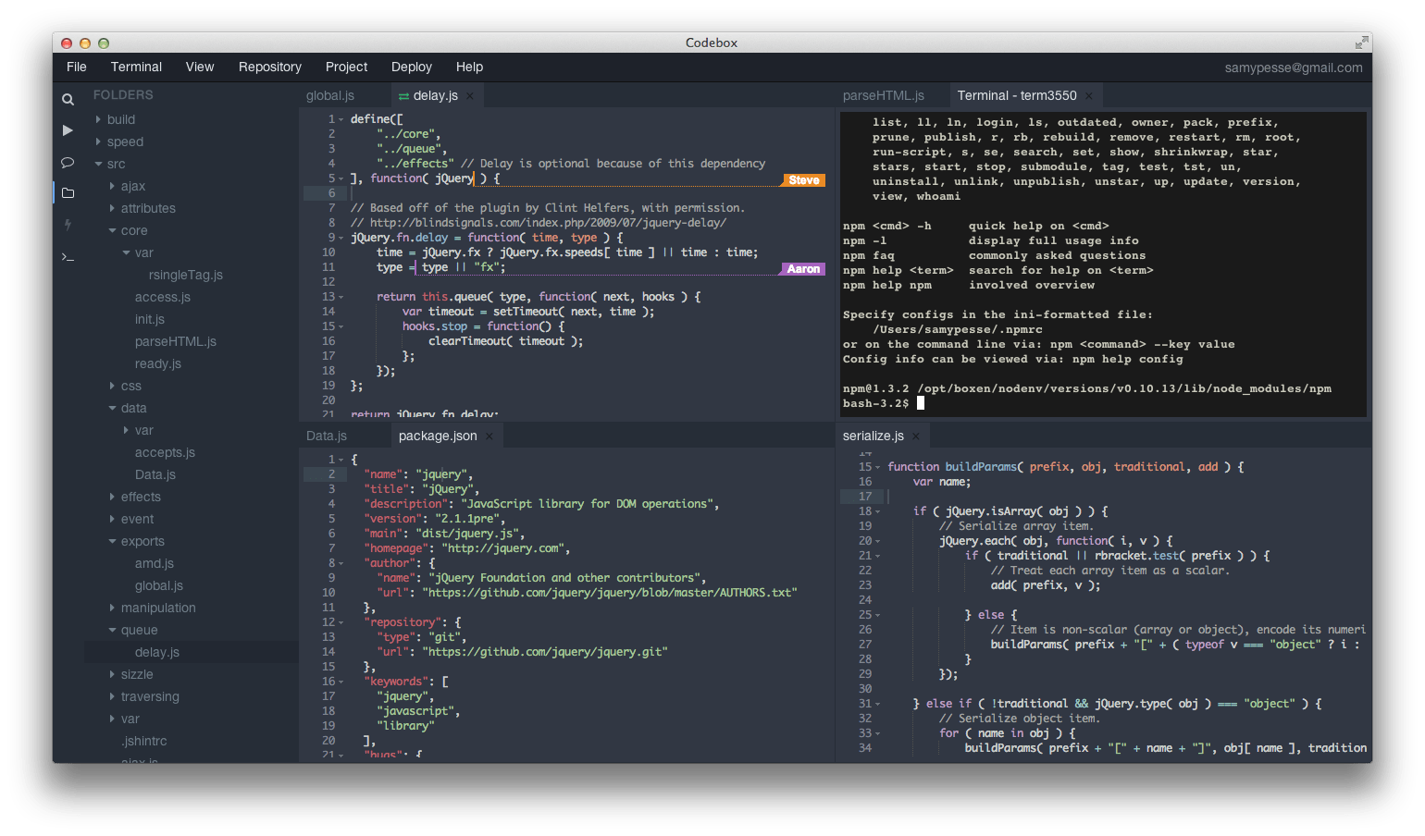This screenshot has width=1425, height=836.
Task: Open the chat panel icon
Action: pos(68,163)
